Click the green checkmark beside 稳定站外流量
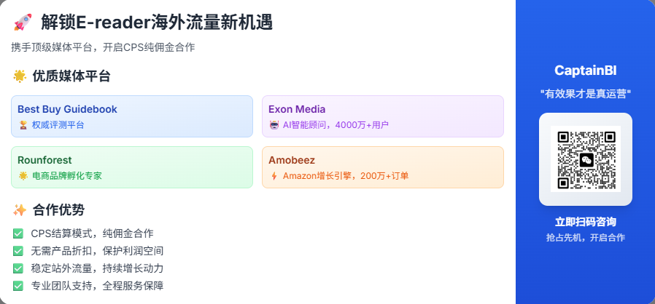 tap(18, 268)
